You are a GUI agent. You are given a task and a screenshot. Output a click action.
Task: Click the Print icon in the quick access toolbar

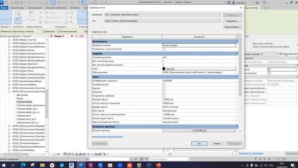42,2
